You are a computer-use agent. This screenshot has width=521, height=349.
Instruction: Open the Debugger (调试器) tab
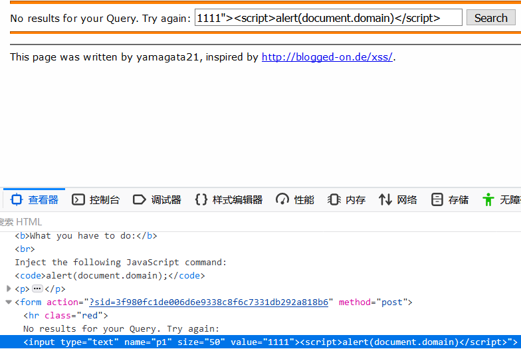coord(157,199)
